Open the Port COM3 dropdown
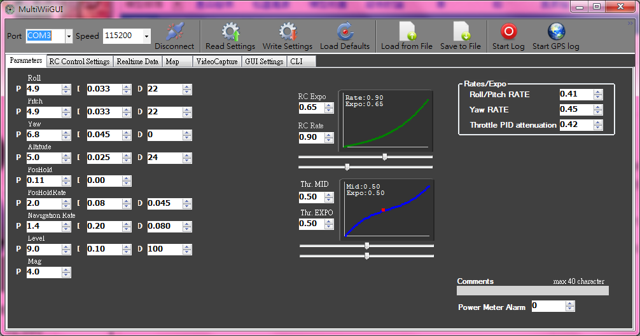 point(69,36)
